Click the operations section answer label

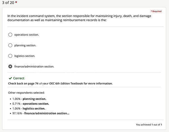(x=27, y=35)
